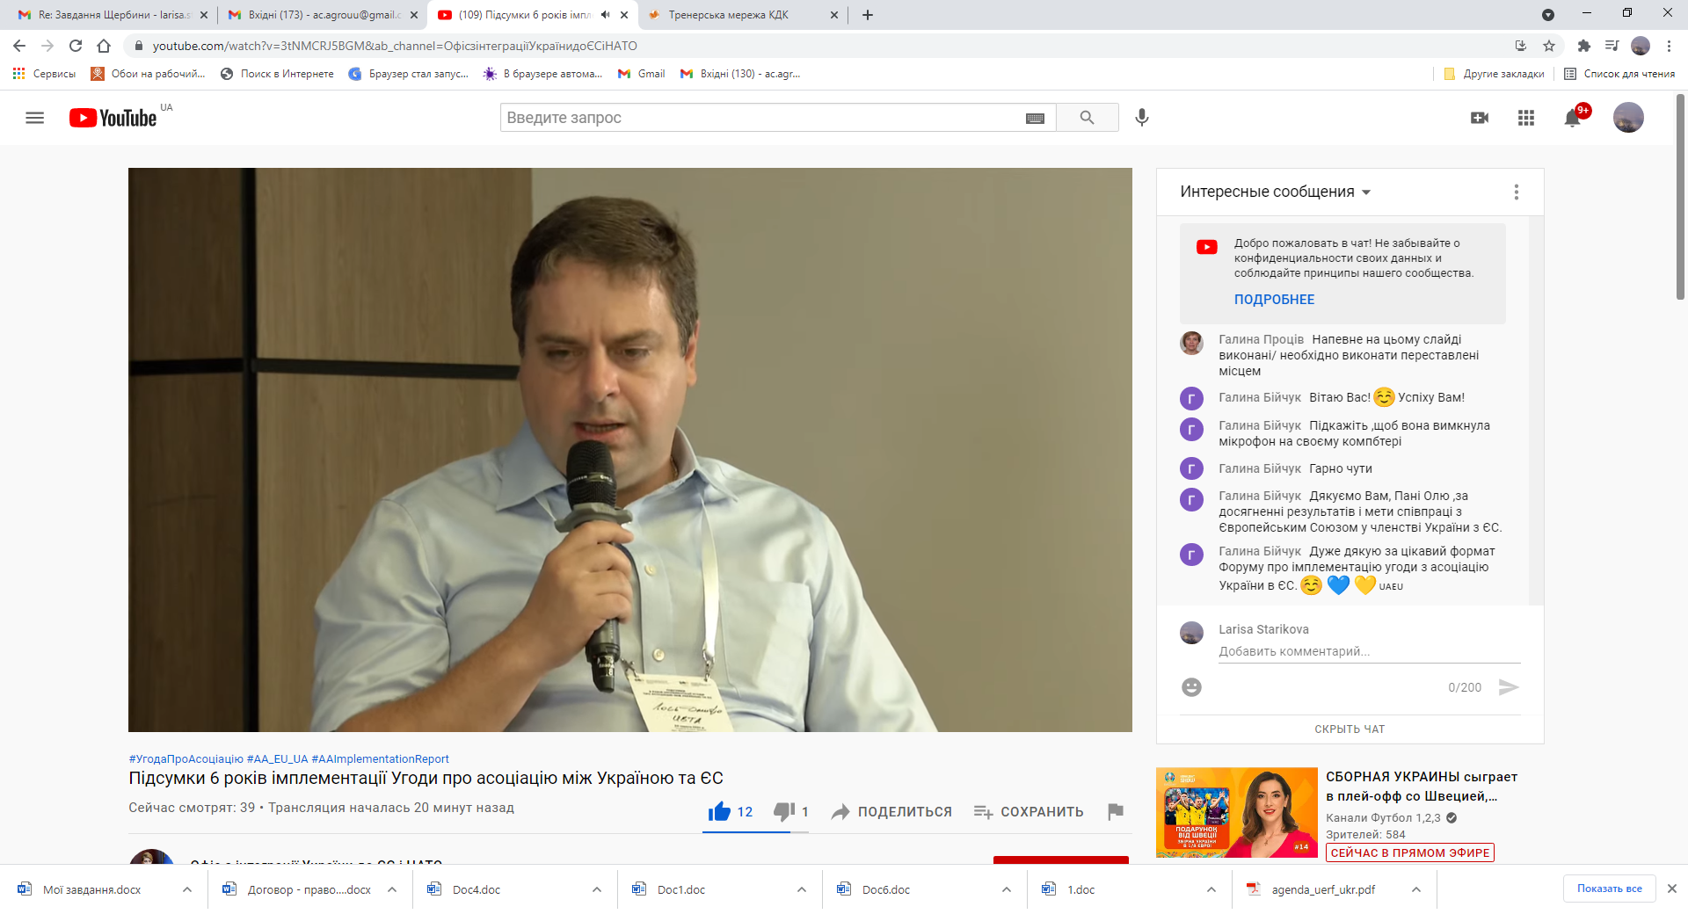Open СБОРНАЯ УКРАИНЫ recommended video thumbnail

coord(1236,812)
